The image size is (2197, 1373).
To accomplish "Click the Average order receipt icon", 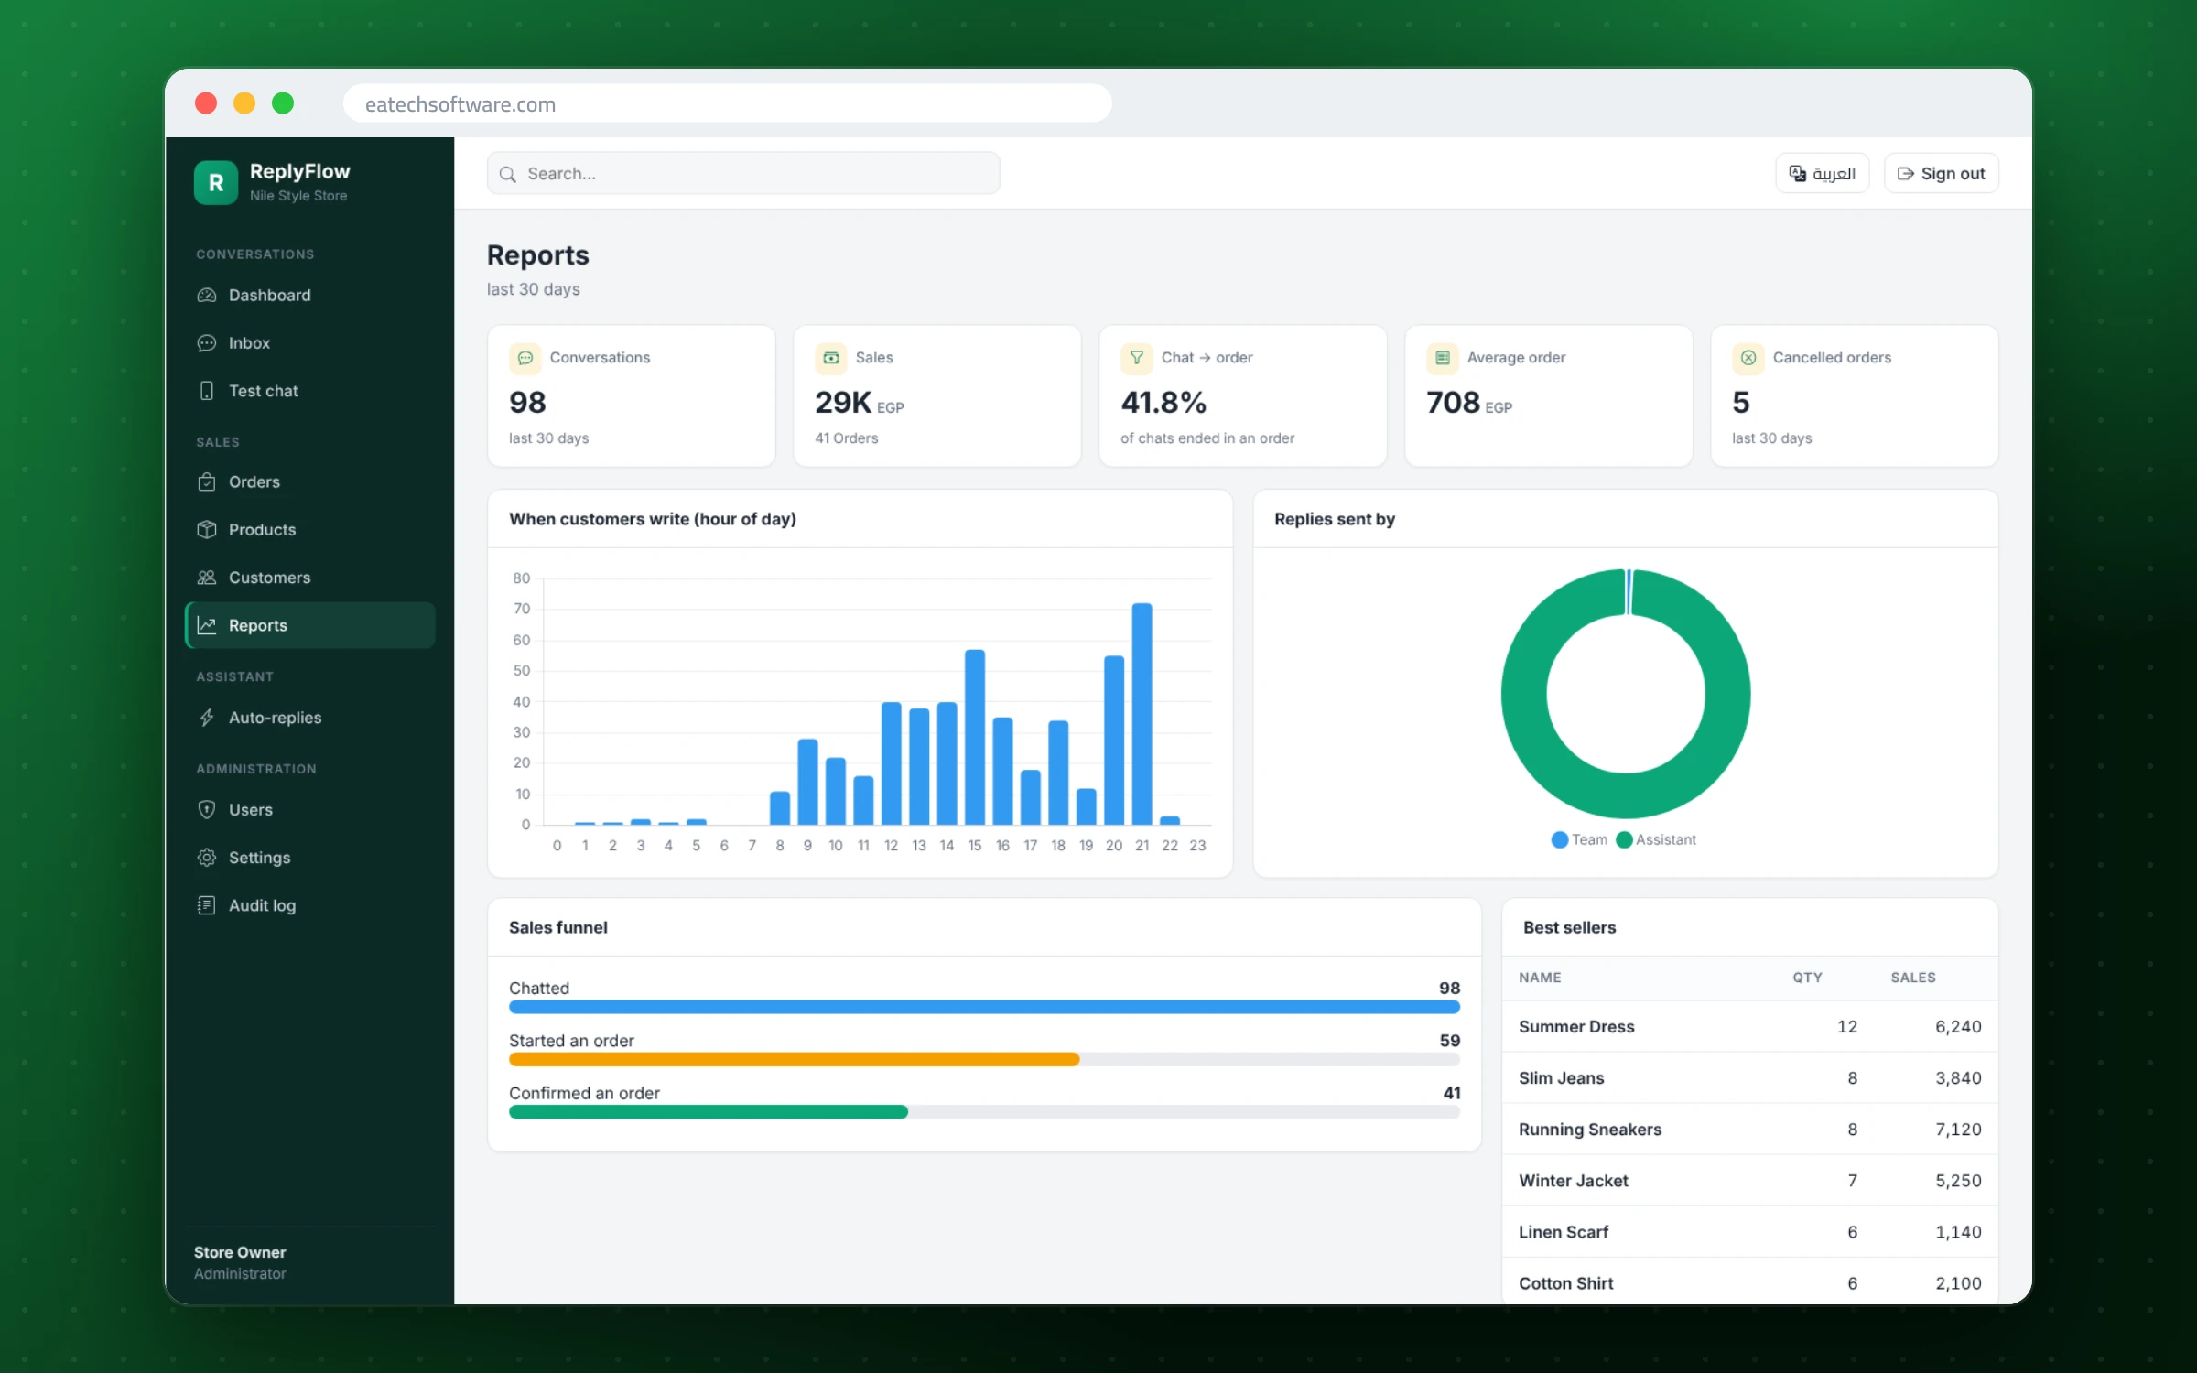I will pyautogui.click(x=1443, y=358).
